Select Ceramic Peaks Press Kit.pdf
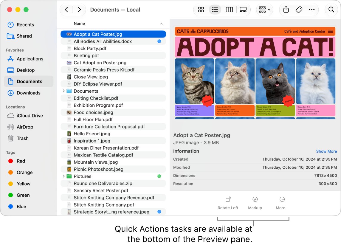 tap(113, 69)
